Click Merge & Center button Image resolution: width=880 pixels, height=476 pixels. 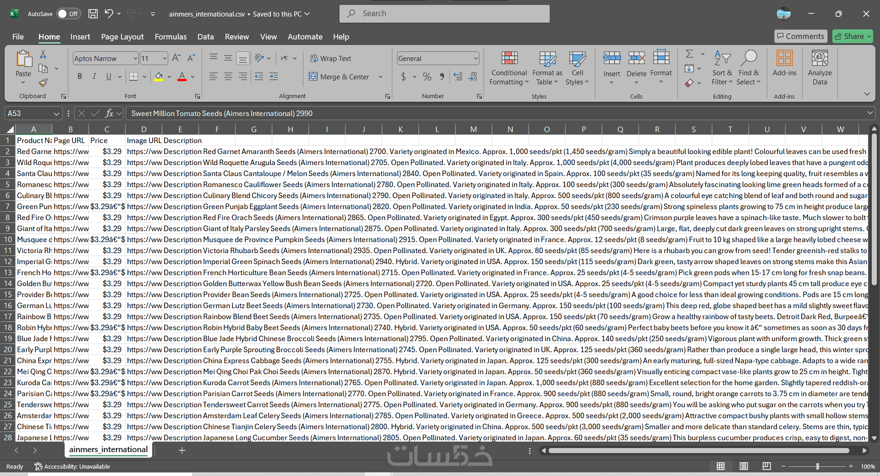point(339,77)
